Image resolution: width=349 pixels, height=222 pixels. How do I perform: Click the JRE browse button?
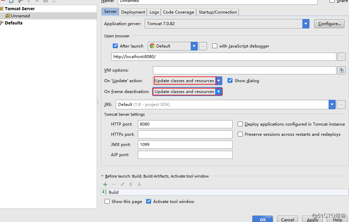(341, 105)
